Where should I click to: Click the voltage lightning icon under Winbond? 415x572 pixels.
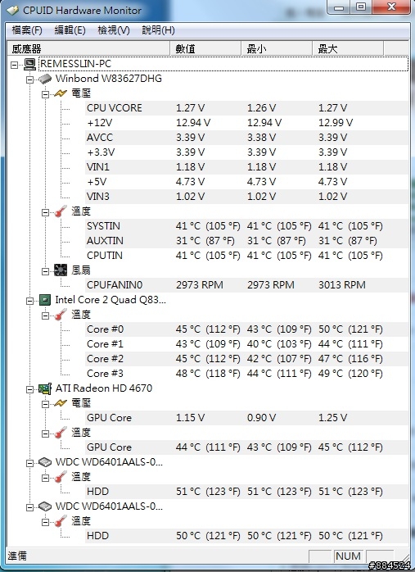[61, 93]
